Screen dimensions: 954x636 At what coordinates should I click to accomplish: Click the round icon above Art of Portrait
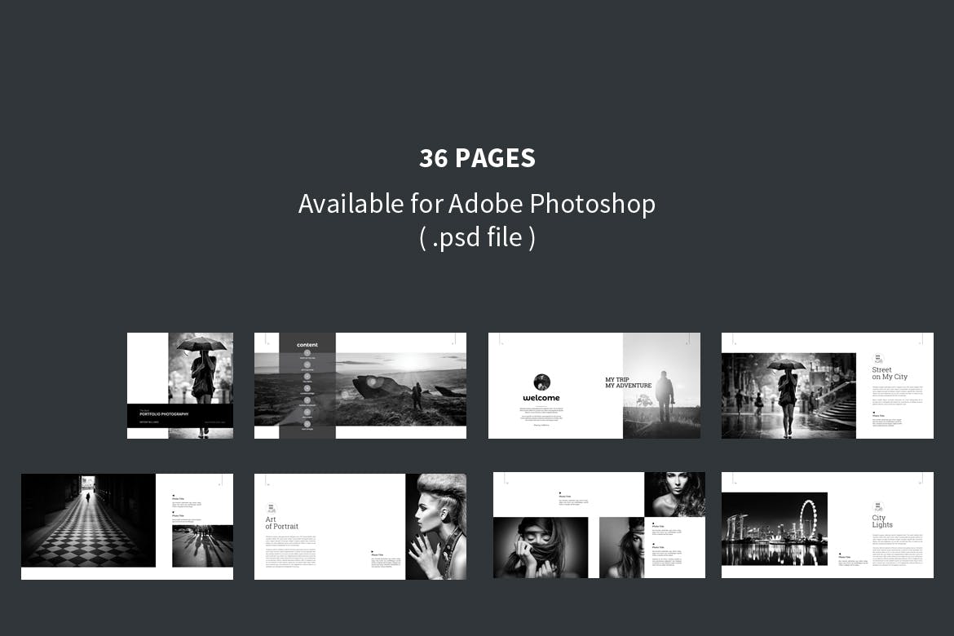pyautogui.click(x=272, y=507)
